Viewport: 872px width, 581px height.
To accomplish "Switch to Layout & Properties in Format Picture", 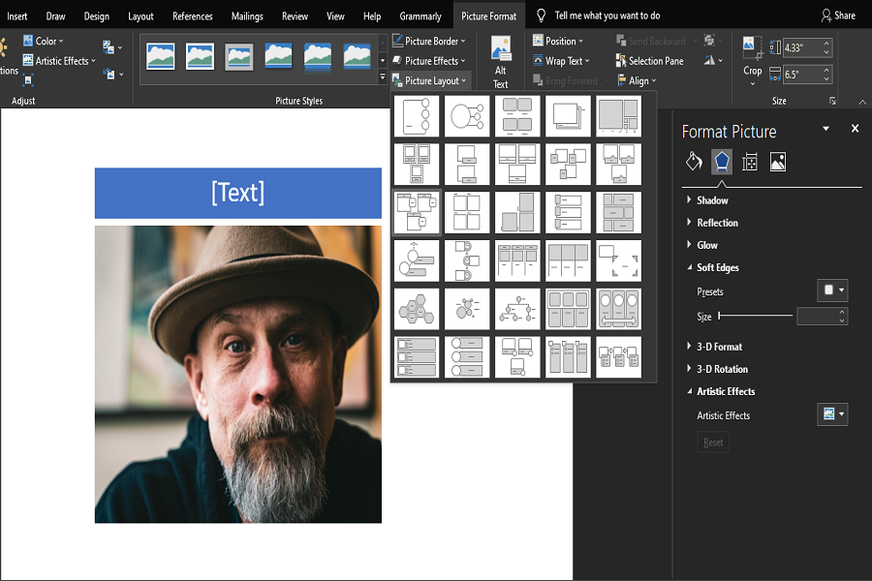I will click(x=750, y=162).
